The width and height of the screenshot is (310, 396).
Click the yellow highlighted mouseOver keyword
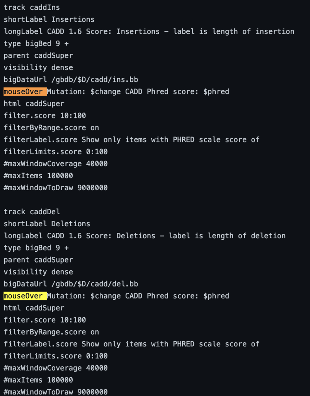[x=25, y=296]
